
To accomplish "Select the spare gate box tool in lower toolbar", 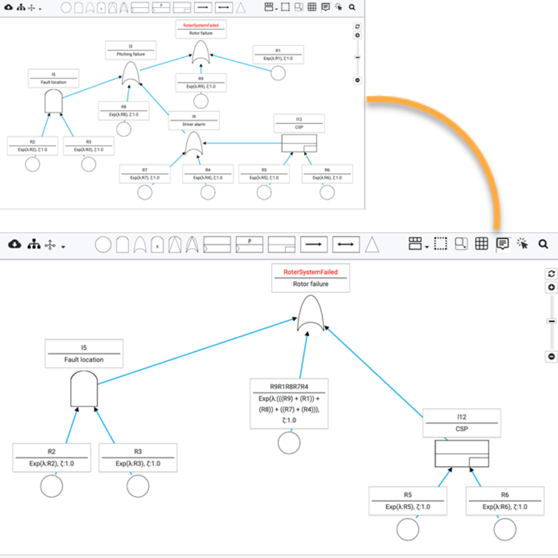I will point(282,245).
